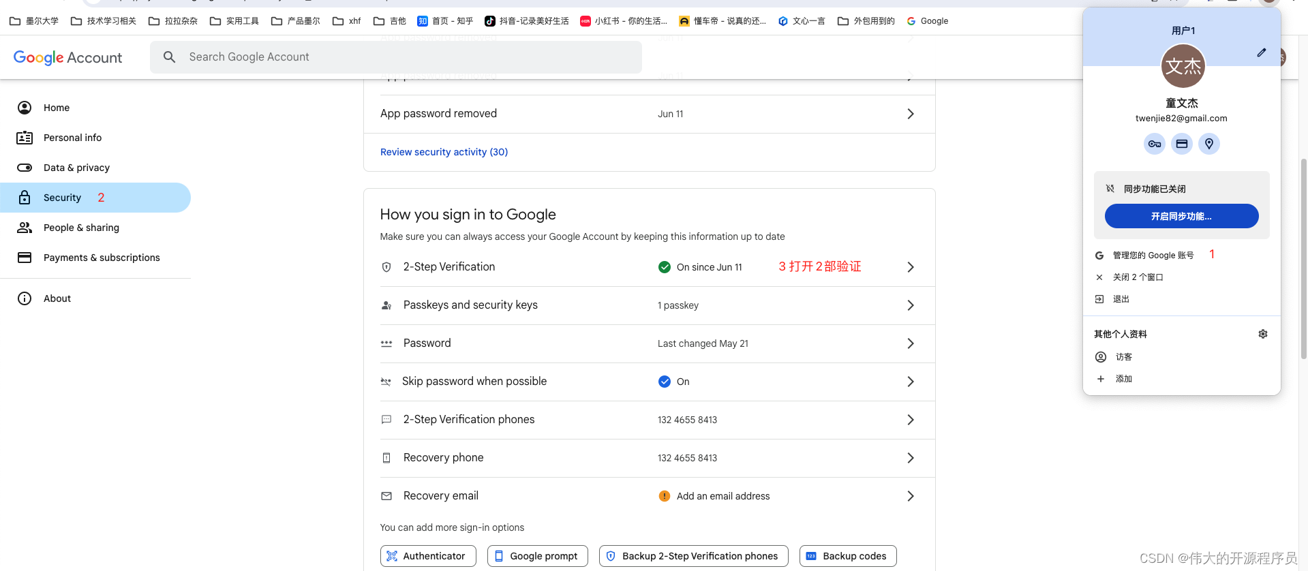Open 技术学习相关 bookmark folder
This screenshot has height=571, width=1308.
[x=104, y=21]
